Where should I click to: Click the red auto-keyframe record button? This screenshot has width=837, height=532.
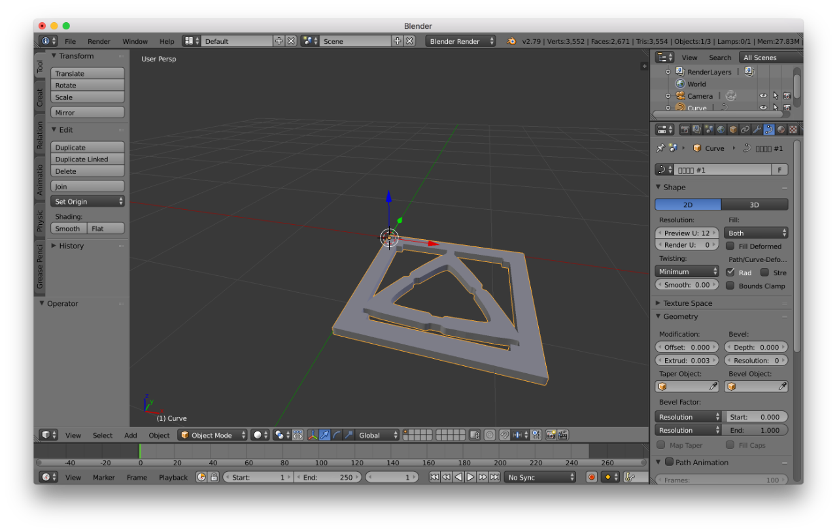coord(591,477)
